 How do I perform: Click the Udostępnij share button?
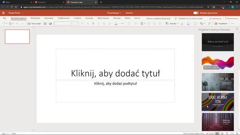coord(215,18)
